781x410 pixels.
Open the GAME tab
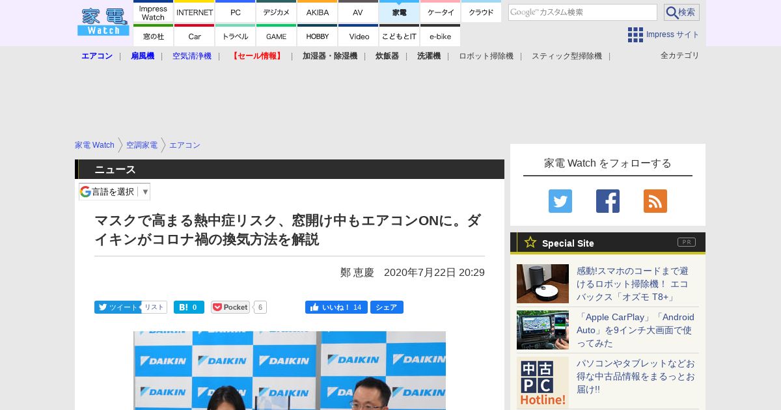point(277,36)
